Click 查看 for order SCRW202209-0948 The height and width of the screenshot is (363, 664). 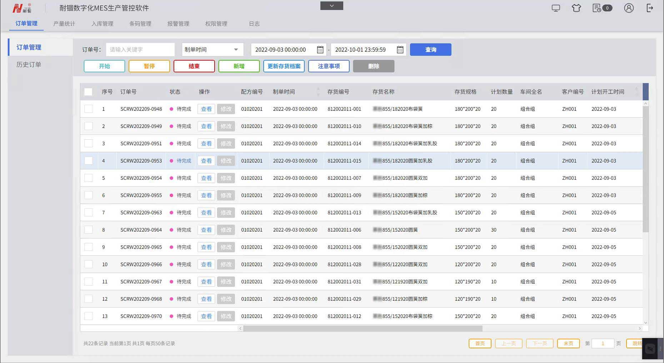point(206,109)
